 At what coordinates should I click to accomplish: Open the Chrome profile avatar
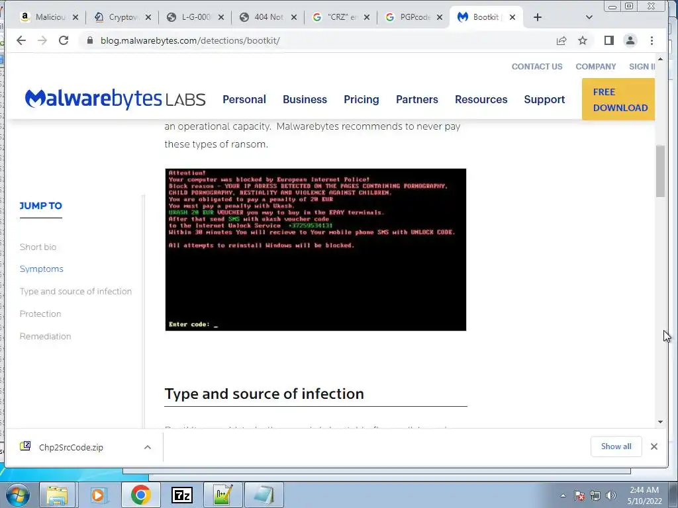(630, 40)
